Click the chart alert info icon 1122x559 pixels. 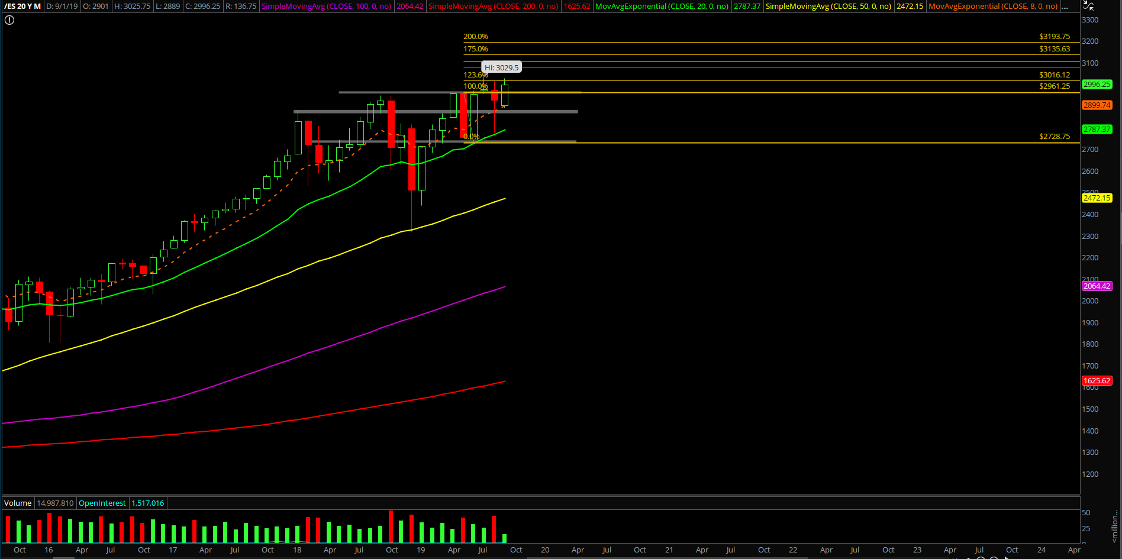click(x=9, y=20)
